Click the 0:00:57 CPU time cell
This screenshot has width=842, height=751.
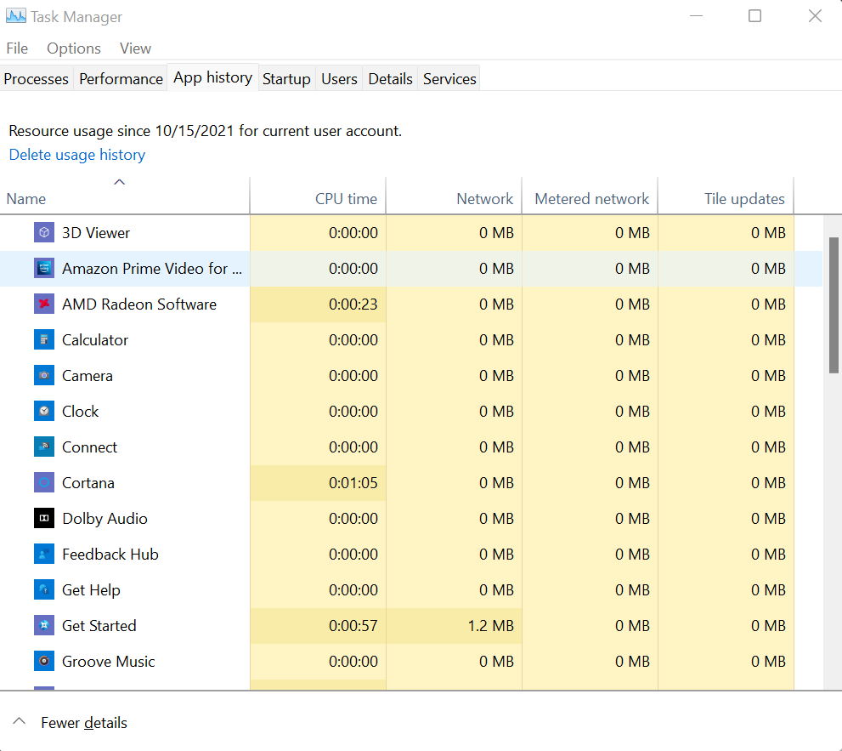pos(318,626)
